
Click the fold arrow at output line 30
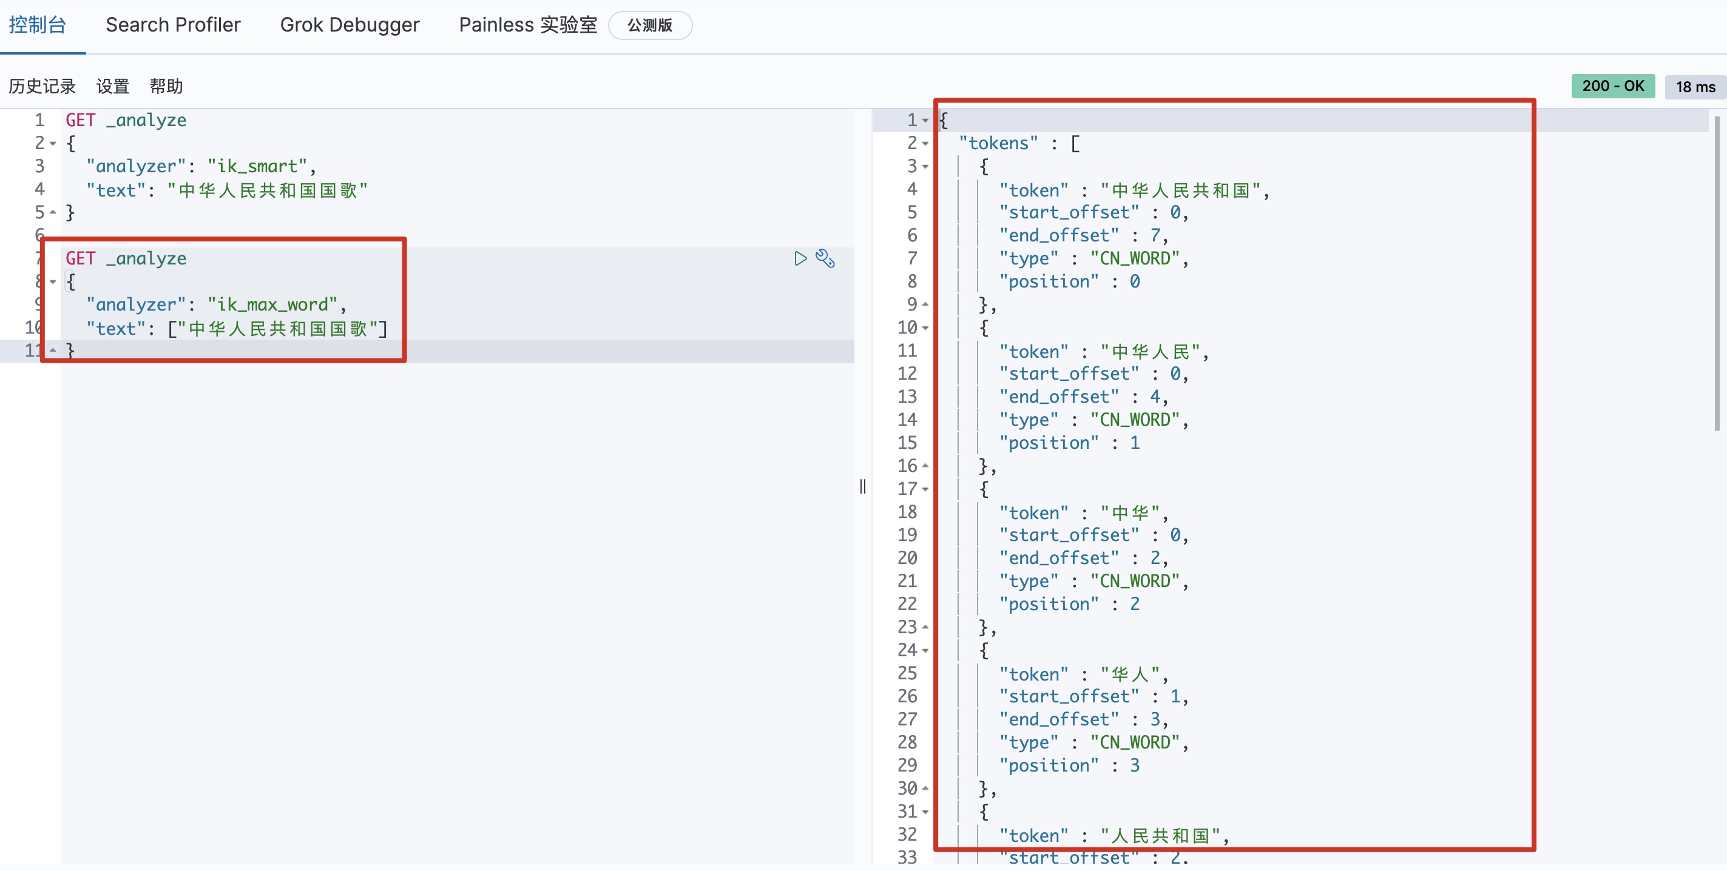pos(925,789)
